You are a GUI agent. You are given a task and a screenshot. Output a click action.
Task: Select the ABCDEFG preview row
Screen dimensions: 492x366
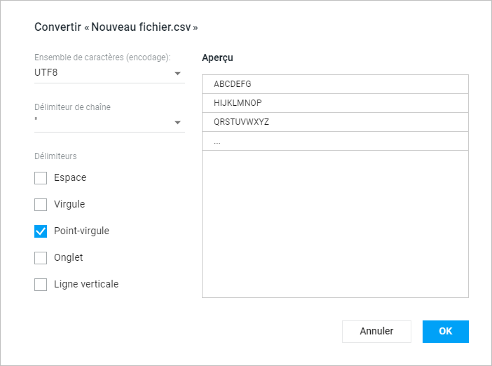click(x=336, y=84)
